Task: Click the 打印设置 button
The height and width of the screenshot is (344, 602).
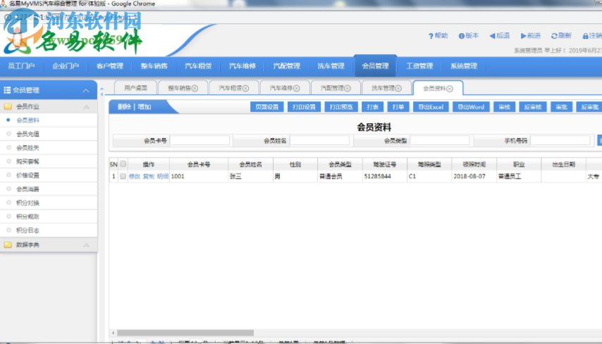Action: pos(304,107)
